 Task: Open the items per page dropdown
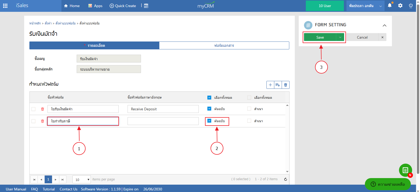[x=82, y=179]
